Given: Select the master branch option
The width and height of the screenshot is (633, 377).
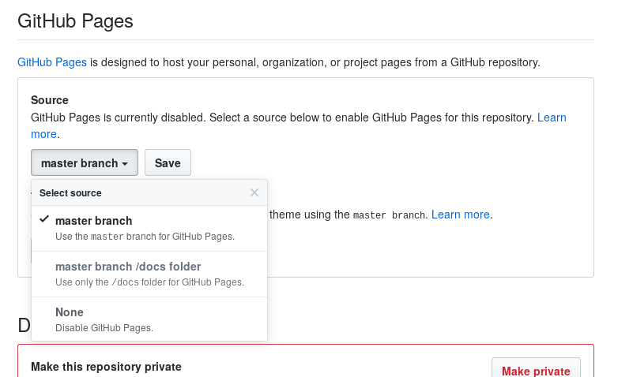Looking at the screenshot, I should [149, 229].
